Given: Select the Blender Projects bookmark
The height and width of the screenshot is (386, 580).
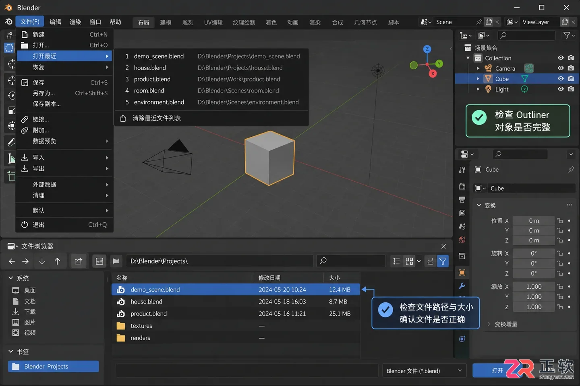Looking at the screenshot, I should click(x=53, y=366).
